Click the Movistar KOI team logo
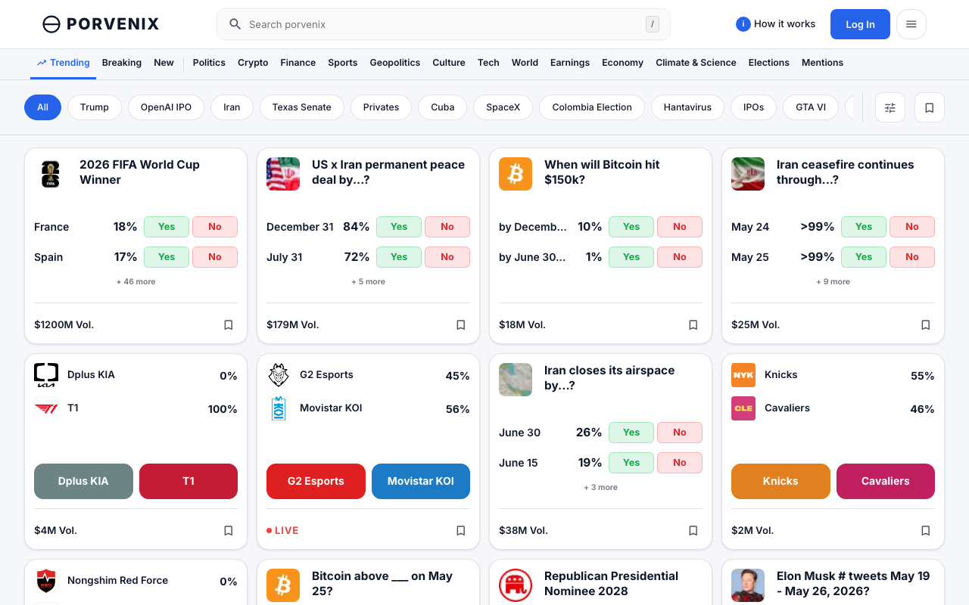969x605 pixels. [279, 408]
